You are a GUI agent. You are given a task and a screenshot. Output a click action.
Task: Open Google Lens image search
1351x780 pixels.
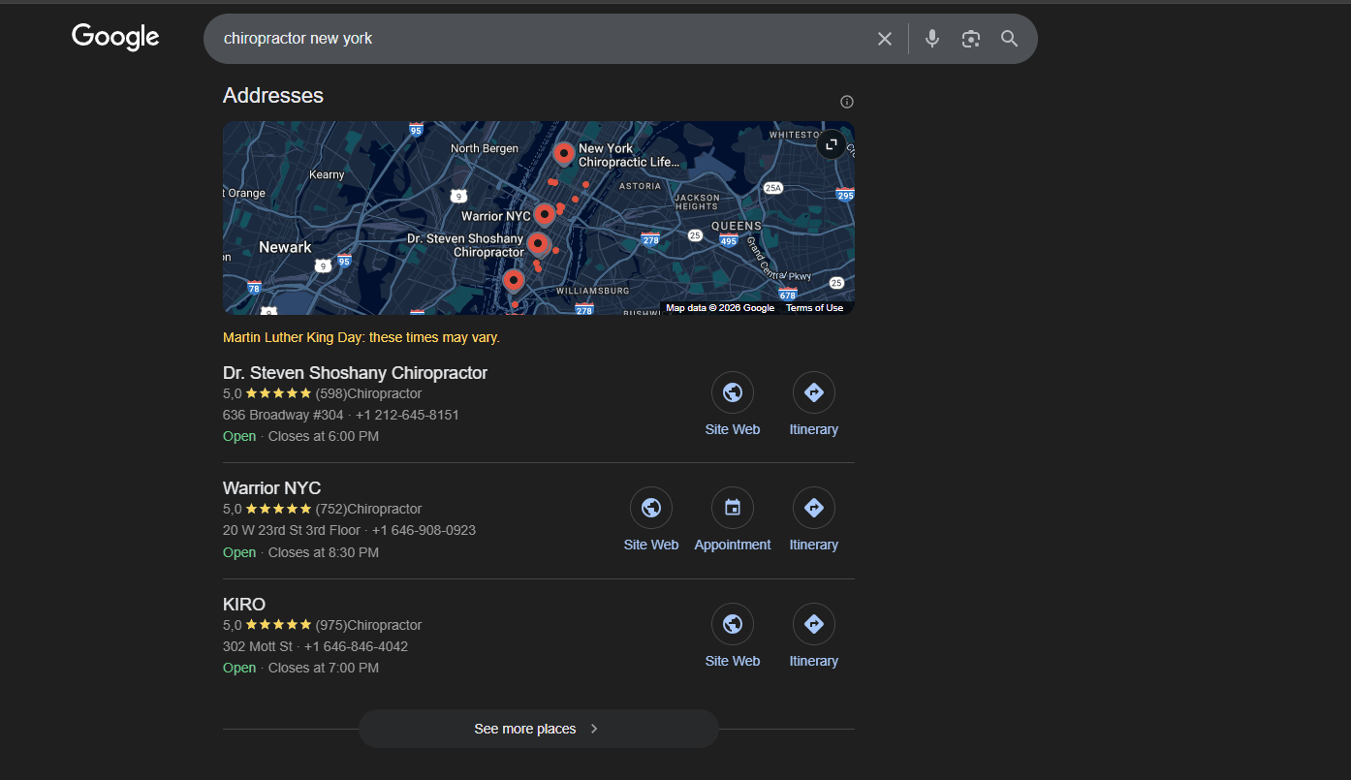970,39
